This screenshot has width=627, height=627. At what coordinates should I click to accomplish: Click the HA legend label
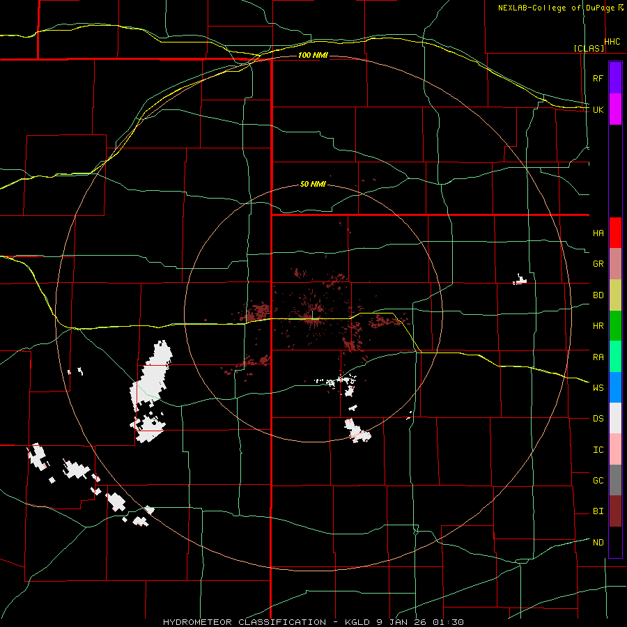(598, 233)
